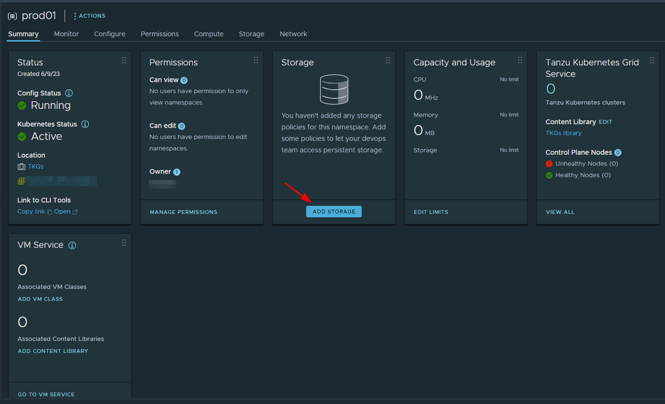Click the Control Plane Nodes count badge

tap(618, 153)
